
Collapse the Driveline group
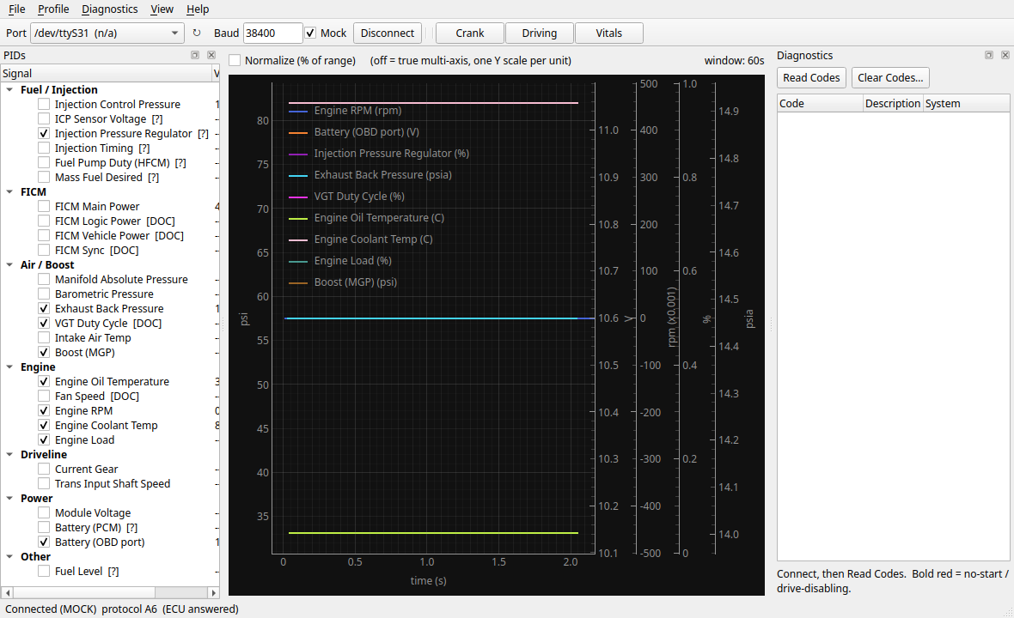pos(9,455)
